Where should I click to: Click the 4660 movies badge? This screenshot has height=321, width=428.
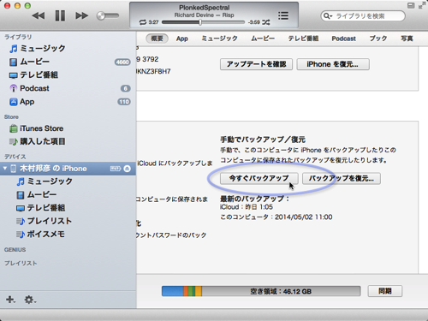(122, 62)
